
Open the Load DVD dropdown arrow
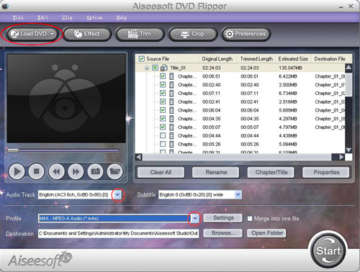click(x=53, y=34)
